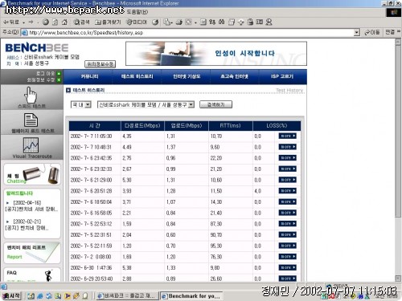This screenshot has width=402, height=301.
Task: Open the 인터넷 기상도 navigation tab
Action: (x=187, y=76)
